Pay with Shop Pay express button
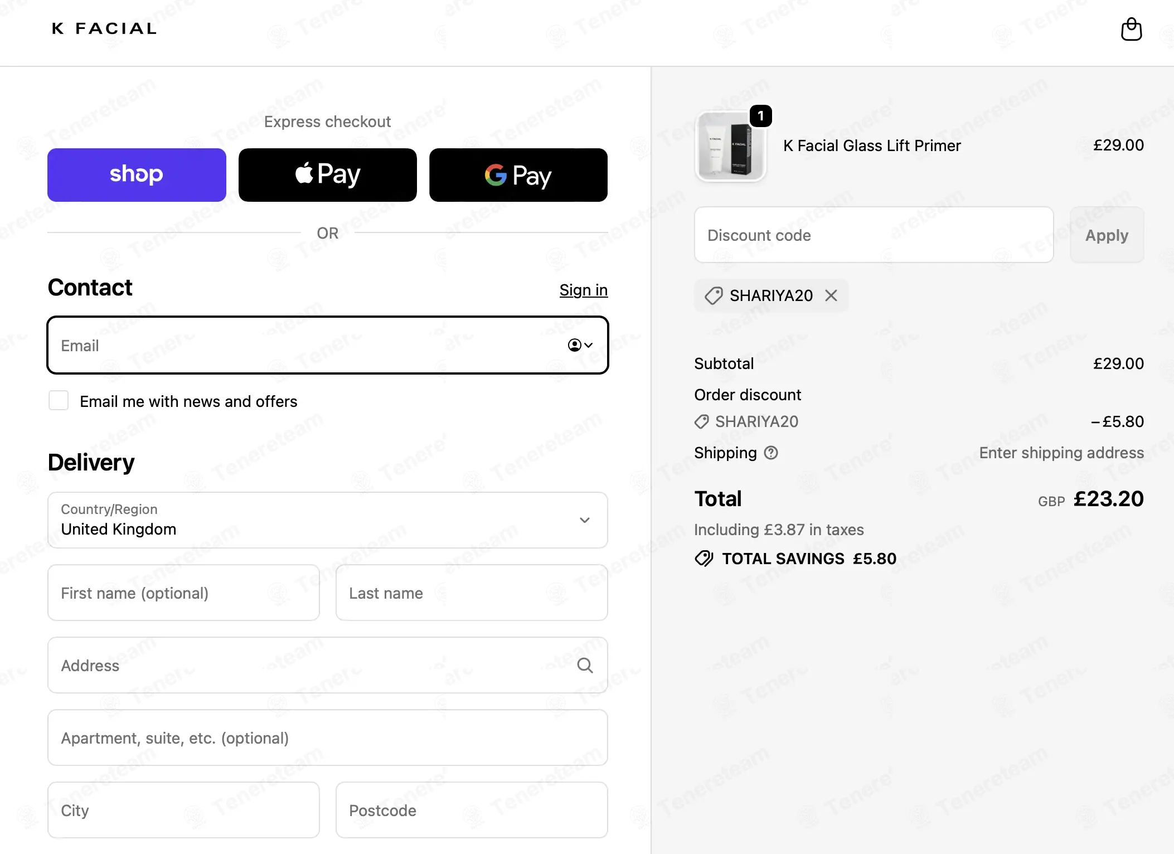This screenshot has height=854, width=1174. pyautogui.click(x=137, y=174)
